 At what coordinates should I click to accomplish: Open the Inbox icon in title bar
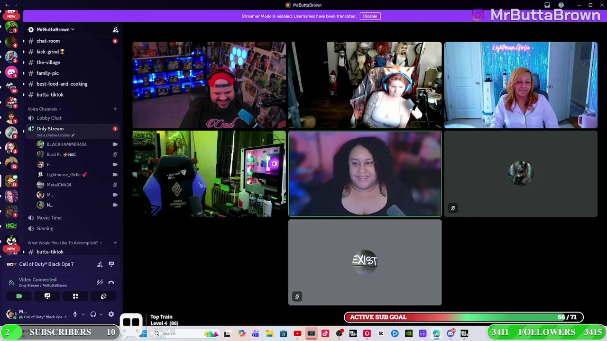coord(547,5)
